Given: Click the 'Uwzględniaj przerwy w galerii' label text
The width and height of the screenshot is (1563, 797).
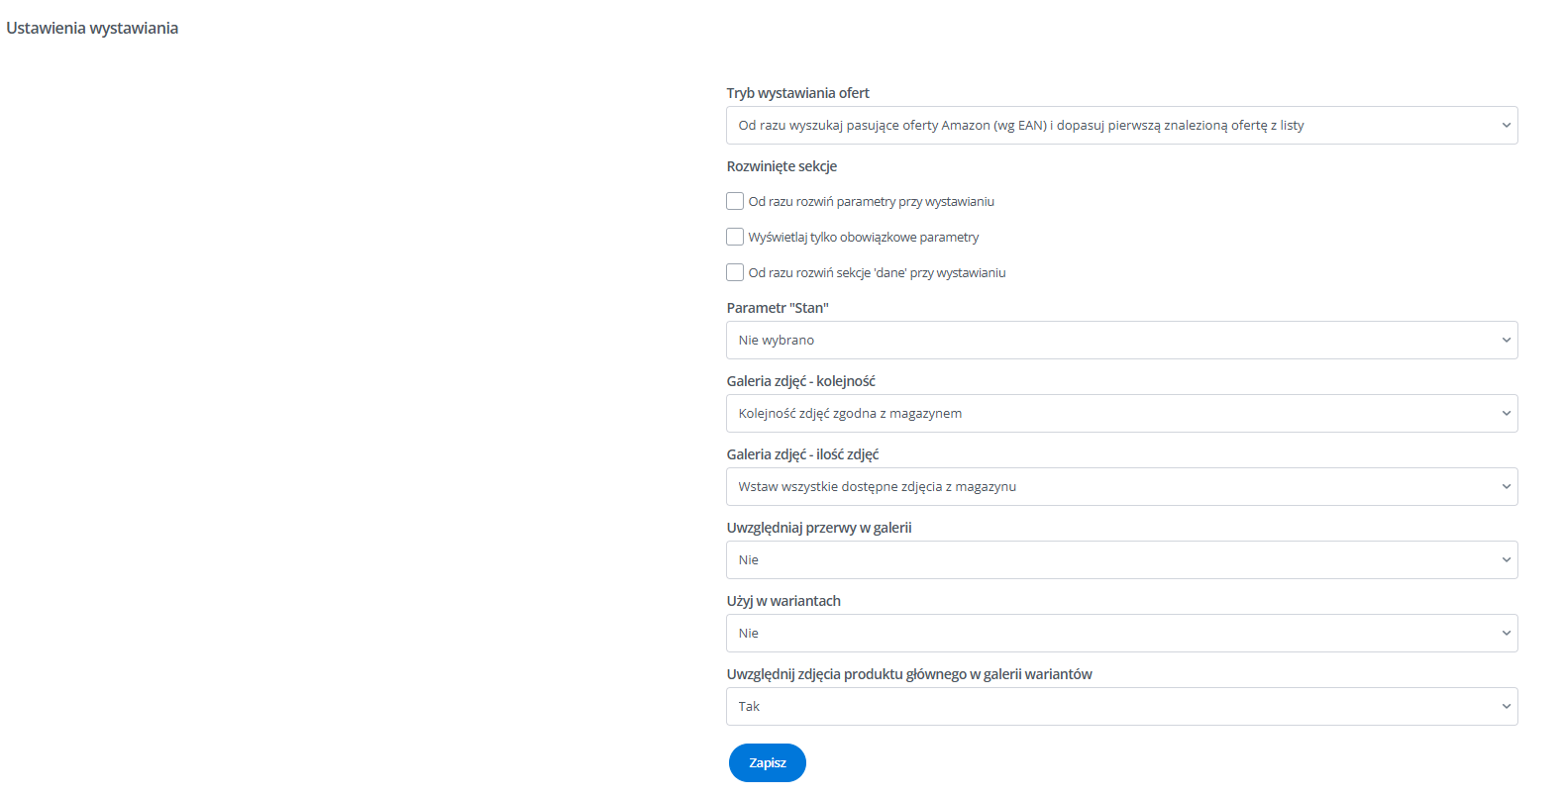Looking at the screenshot, I should [819, 528].
